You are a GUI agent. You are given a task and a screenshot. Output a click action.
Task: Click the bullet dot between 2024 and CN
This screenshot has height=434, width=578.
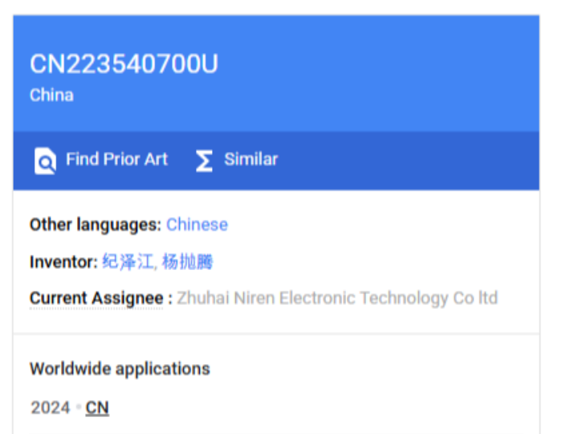[78, 407]
